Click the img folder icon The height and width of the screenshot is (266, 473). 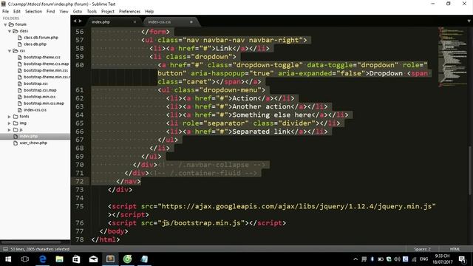[x=16, y=123]
